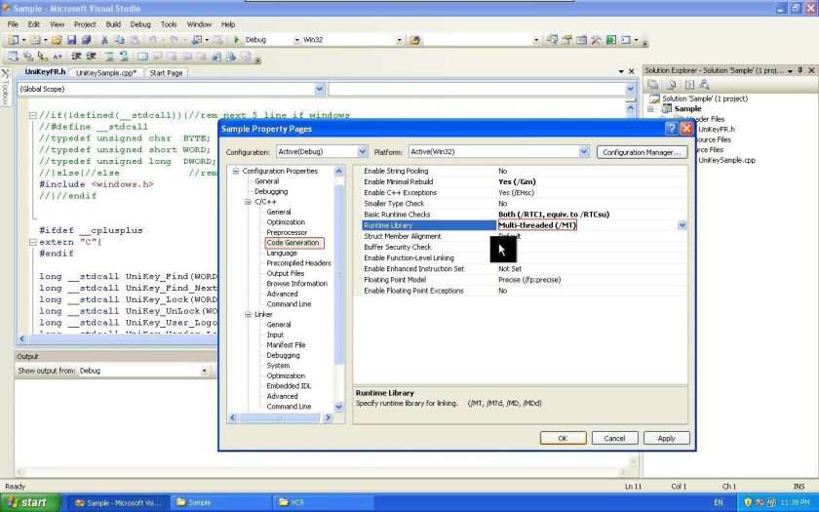This screenshot has width=819, height=512.
Task: Click the Add New Item toolbar icon
Action: coord(35,40)
